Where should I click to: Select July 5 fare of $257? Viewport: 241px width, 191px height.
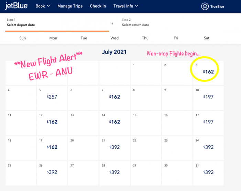tap(52, 97)
